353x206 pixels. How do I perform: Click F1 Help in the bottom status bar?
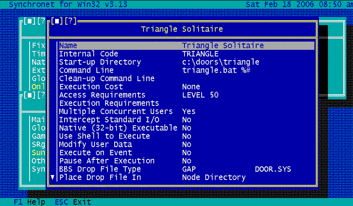coord(30,202)
